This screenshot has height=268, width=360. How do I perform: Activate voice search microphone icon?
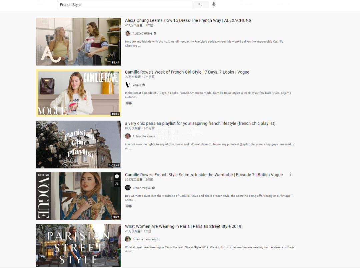[x=214, y=4]
